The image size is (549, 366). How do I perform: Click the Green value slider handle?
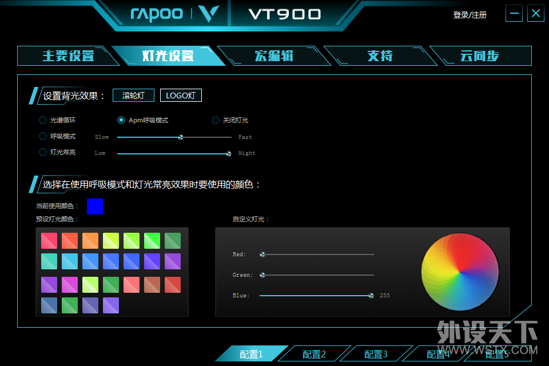point(262,275)
